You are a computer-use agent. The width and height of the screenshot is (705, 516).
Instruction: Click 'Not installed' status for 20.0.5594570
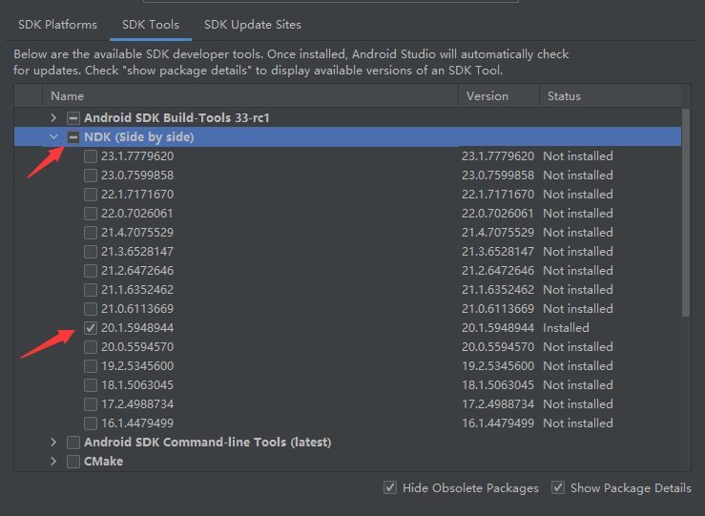[x=578, y=347]
